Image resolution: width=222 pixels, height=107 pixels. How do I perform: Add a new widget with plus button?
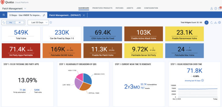(x=206, y=22)
